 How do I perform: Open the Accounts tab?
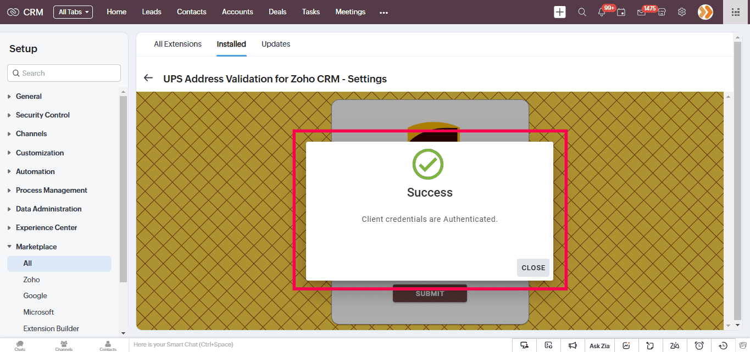tap(237, 12)
